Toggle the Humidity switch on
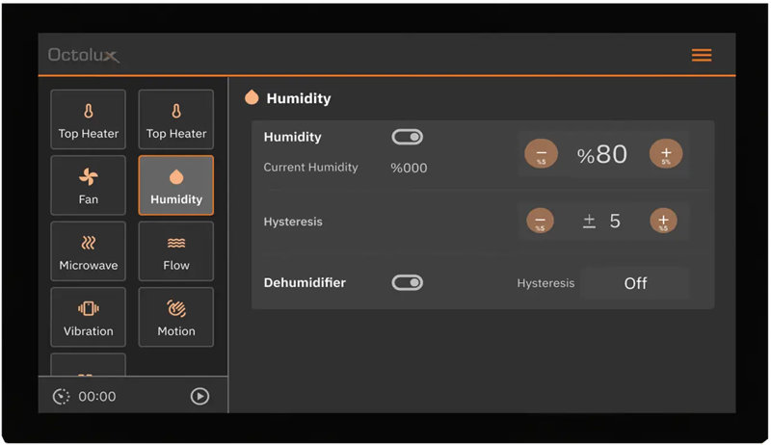 [x=407, y=138]
